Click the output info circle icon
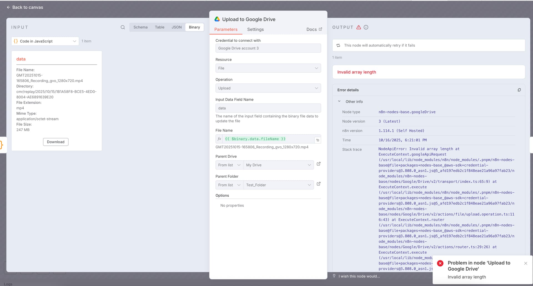Screen dimensions: 533x286 coord(366,27)
